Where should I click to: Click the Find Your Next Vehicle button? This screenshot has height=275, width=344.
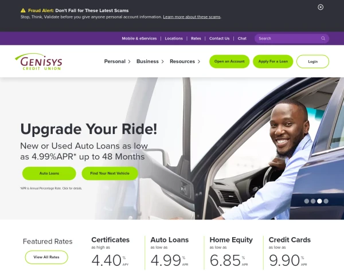[110, 173]
